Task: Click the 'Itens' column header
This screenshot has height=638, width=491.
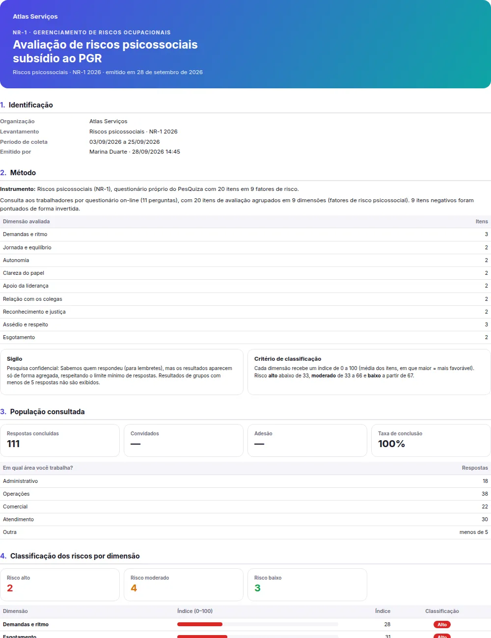Action: (x=482, y=221)
